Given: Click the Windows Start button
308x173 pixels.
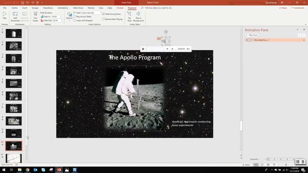Looking at the screenshot, I should (4, 170).
